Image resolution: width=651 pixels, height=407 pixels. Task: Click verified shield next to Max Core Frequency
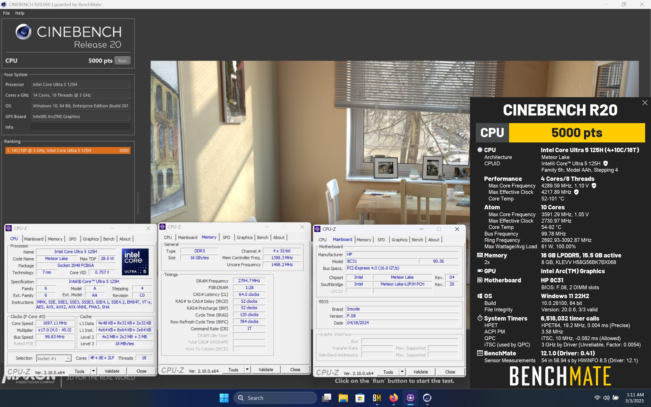(594, 185)
